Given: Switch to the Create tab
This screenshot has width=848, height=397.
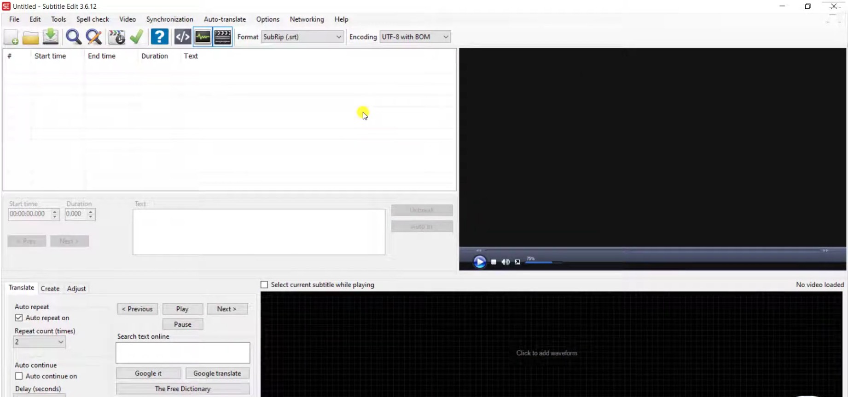Looking at the screenshot, I should [x=50, y=289].
